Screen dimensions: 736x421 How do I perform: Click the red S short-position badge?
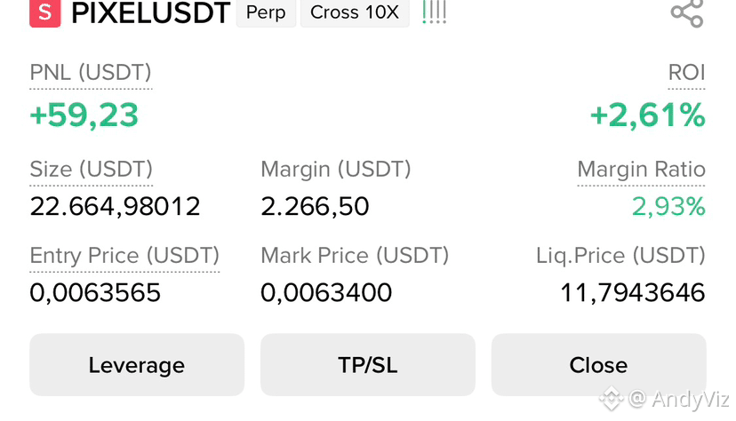pyautogui.click(x=45, y=12)
